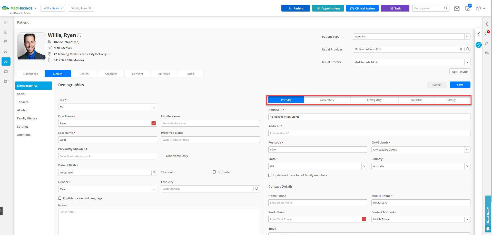The height and width of the screenshot is (235, 492).
Task: Click the Ethnicity search icon
Action: point(257,189)
